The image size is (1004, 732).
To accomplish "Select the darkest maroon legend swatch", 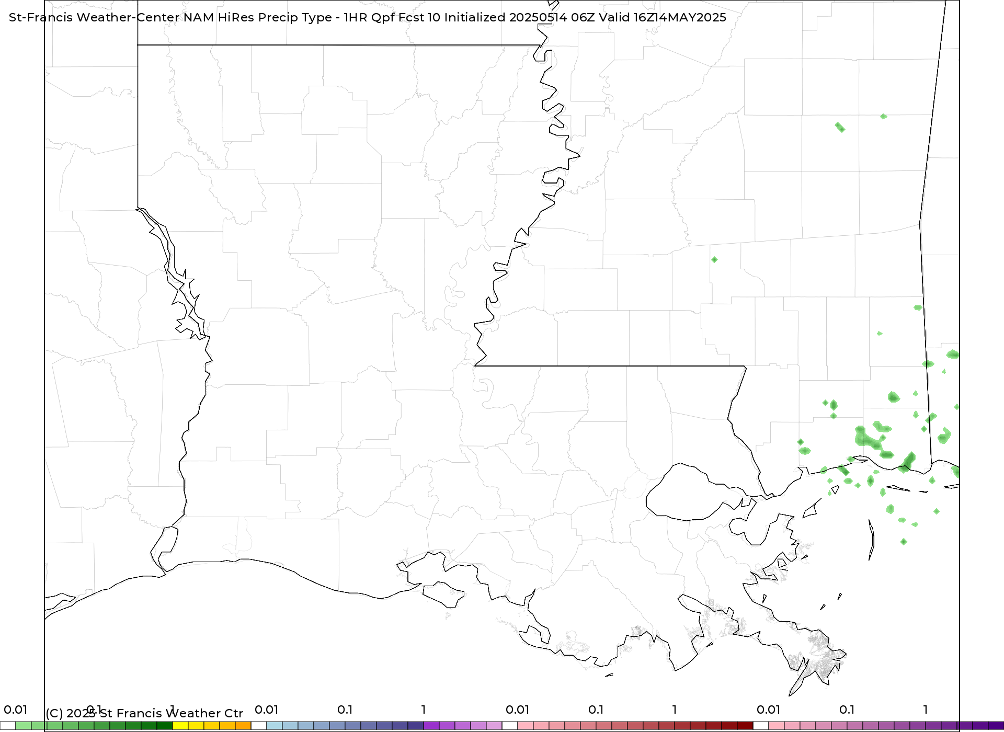I will tap(745, 725).
